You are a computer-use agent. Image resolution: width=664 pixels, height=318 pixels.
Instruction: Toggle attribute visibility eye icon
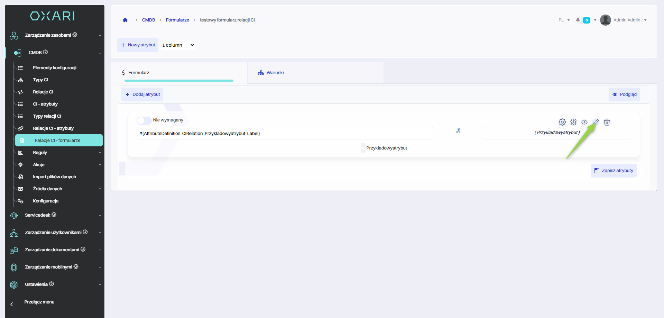coord(584,122)
